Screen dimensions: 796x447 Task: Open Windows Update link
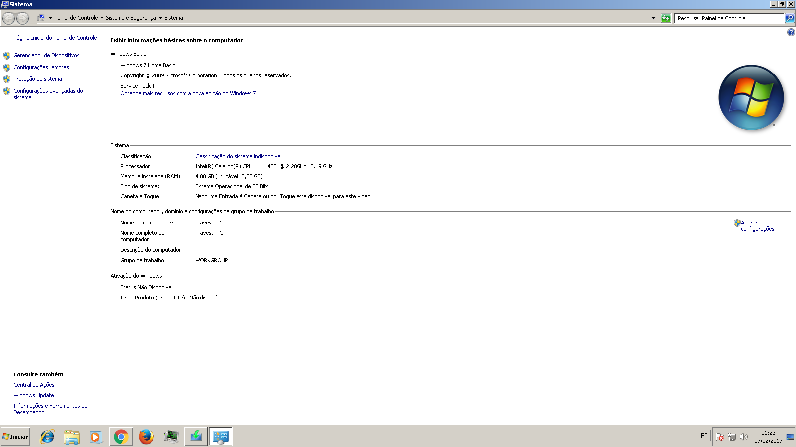pyautogui.click(x=34, y=395)
